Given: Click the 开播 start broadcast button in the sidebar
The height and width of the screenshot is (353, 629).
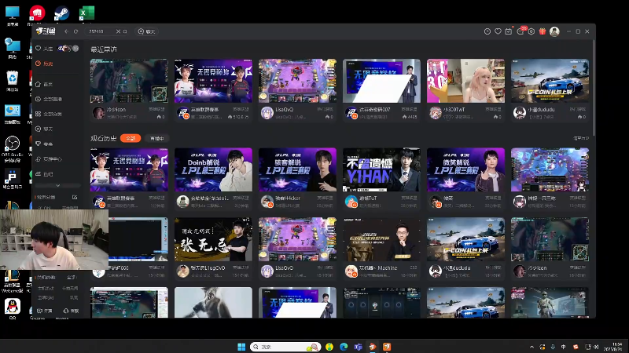Looking at the screenshot, I should pos(45,311).
